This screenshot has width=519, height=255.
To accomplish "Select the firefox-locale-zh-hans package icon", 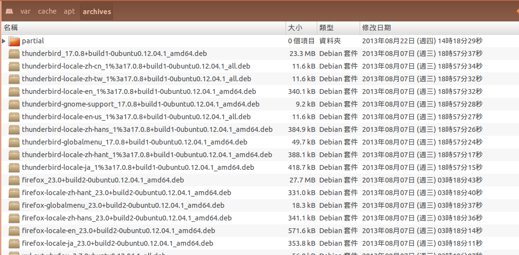I will 14,219.
